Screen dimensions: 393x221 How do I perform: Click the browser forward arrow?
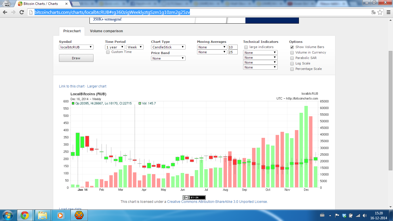13,12
